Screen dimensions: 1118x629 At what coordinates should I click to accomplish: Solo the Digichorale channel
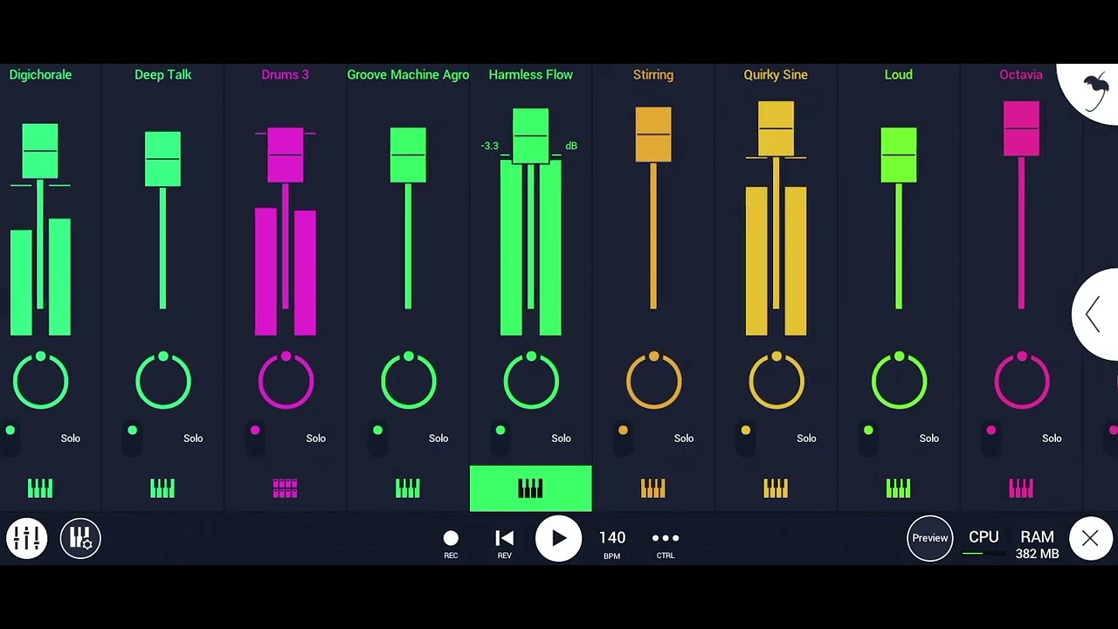click(71, 439)
